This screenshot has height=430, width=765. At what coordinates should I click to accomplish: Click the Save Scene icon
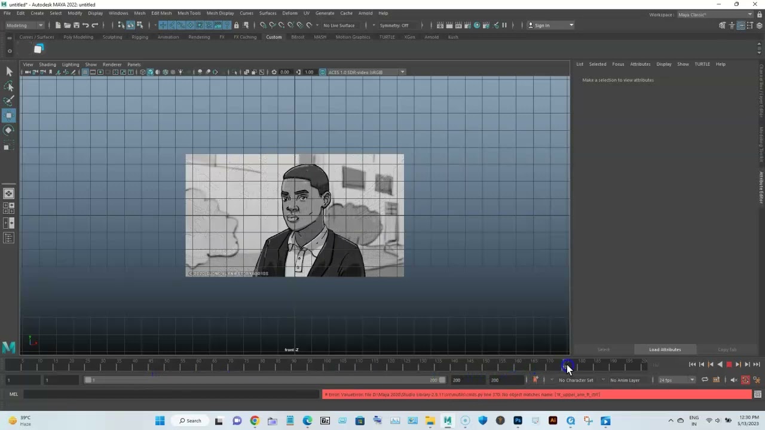pos(76,25)
